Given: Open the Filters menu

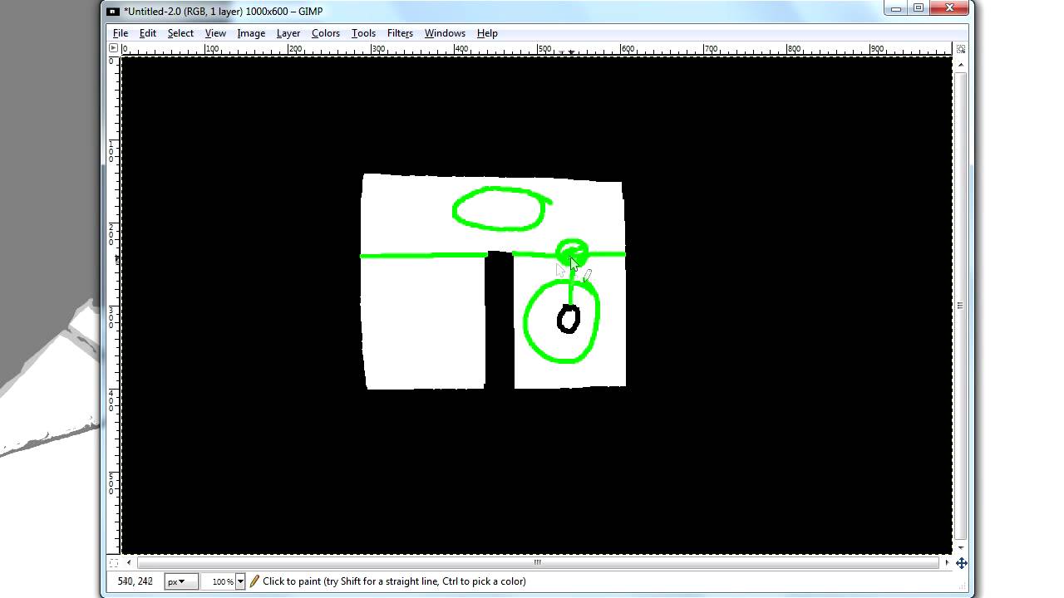Looking at the screenshot, I should coord(400,33).
